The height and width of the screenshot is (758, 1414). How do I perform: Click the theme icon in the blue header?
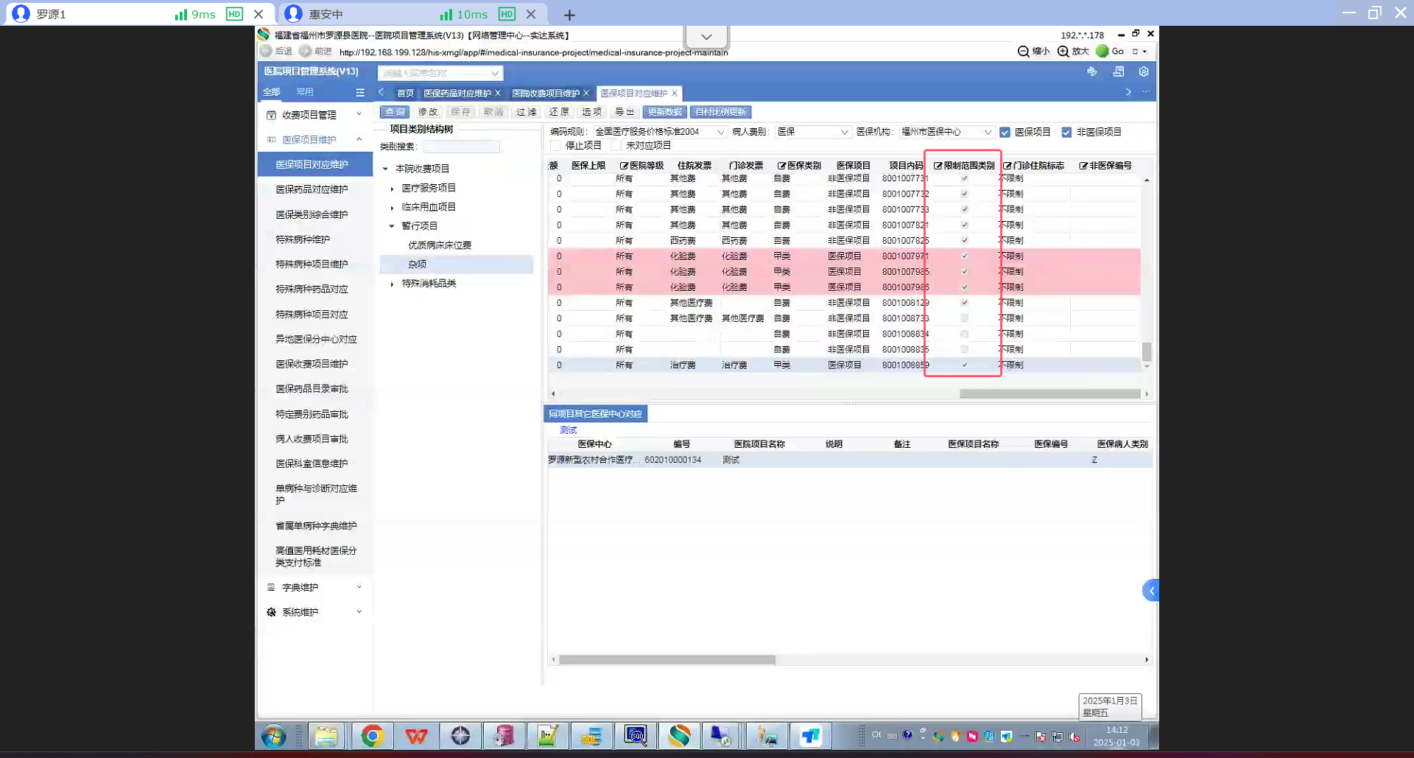point(1092,71)
